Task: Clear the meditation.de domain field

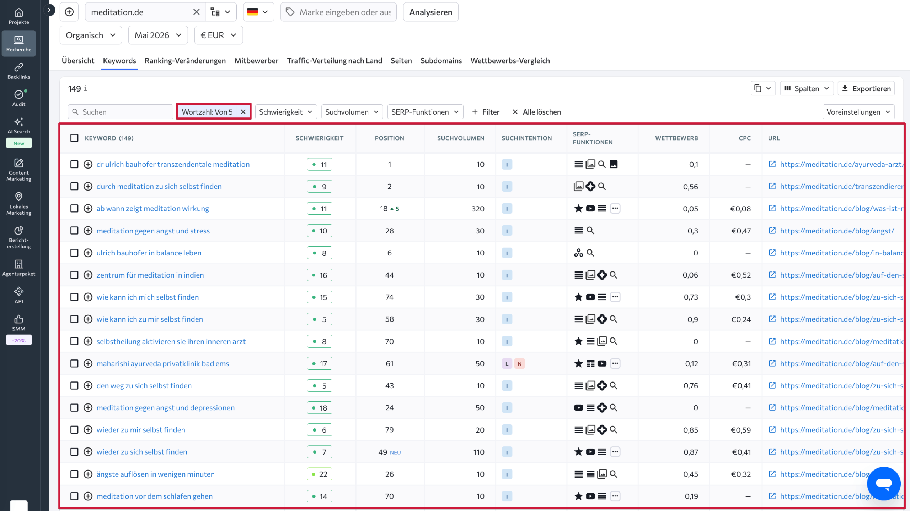Action: (196, 12)
